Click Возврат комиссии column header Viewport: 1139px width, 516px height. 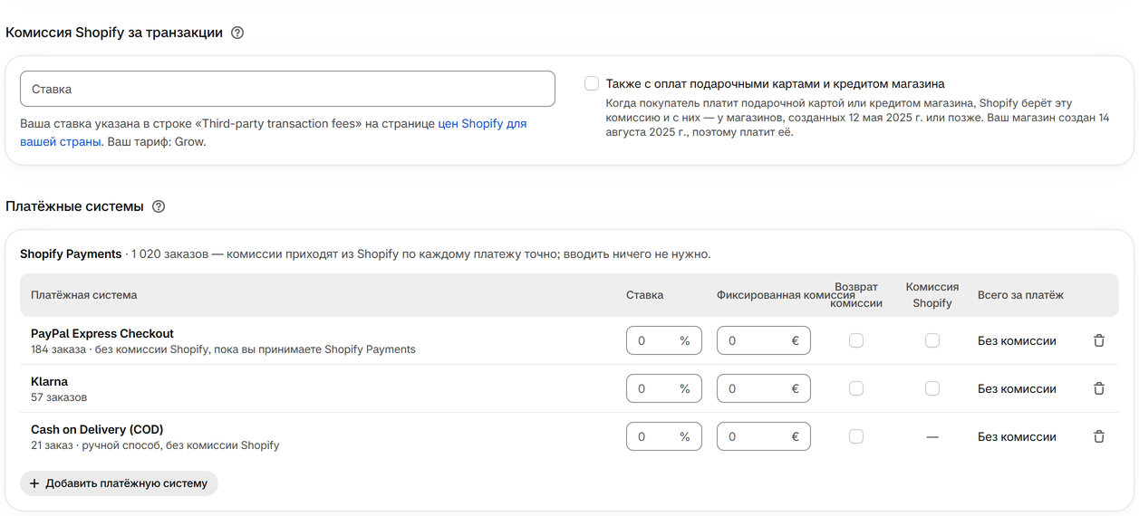point(856,295)
